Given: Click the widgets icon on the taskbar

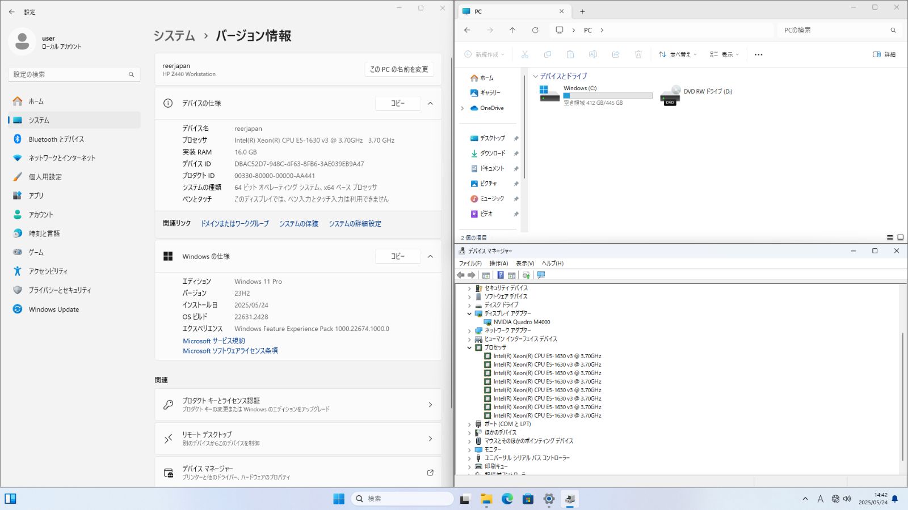Looking at the screenshot, I should (x=10, y=499).
